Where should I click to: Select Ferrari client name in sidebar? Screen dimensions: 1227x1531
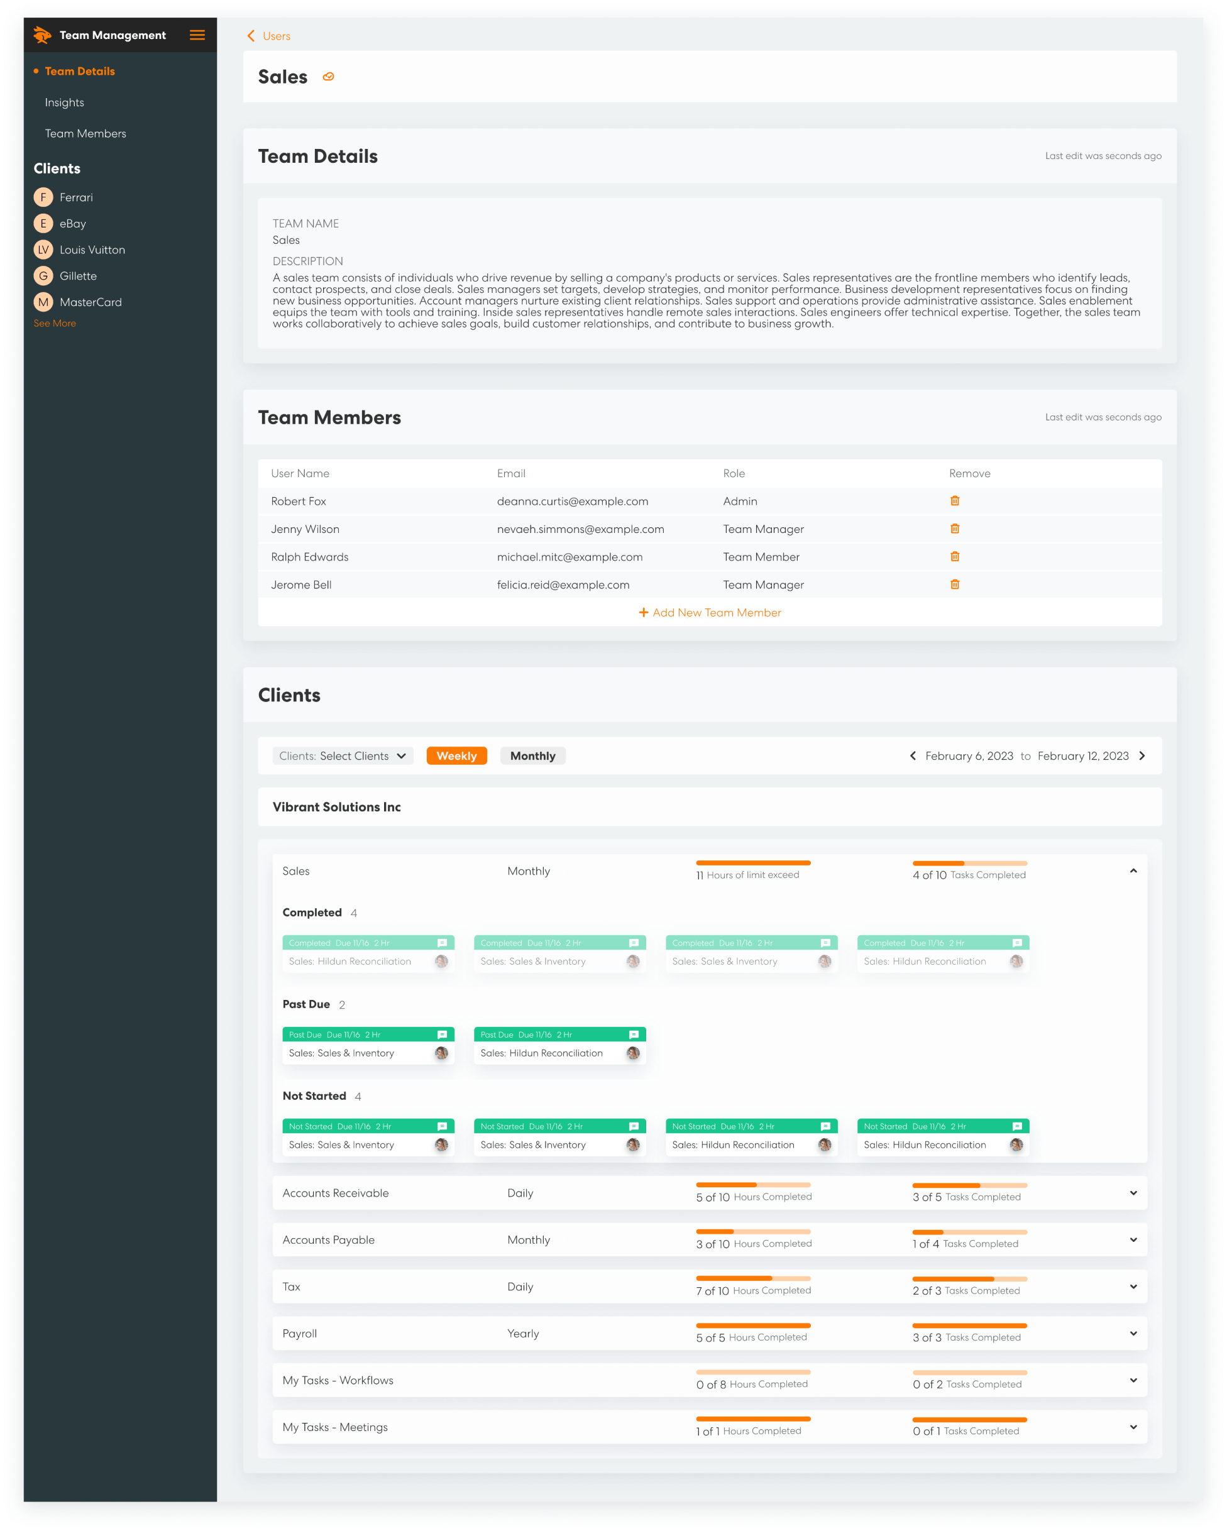click(x=76, y=197)
